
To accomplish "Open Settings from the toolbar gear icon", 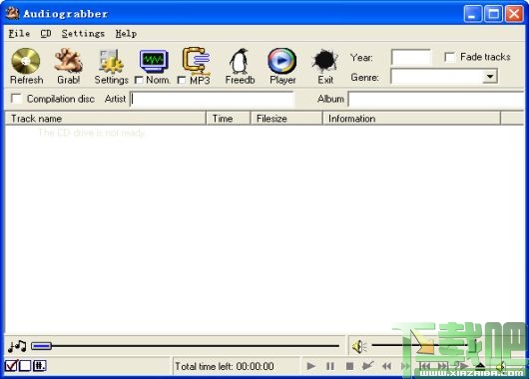I will click(111, 62).
